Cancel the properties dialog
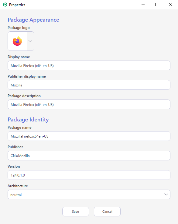178x224 pixels. point(107,212)
